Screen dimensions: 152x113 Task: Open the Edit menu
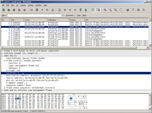click(x=8, y=5)
